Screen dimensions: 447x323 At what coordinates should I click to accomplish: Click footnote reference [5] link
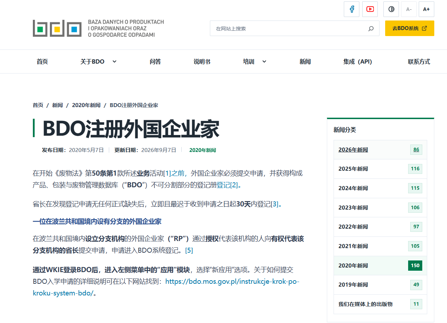[x=189, y=251]
